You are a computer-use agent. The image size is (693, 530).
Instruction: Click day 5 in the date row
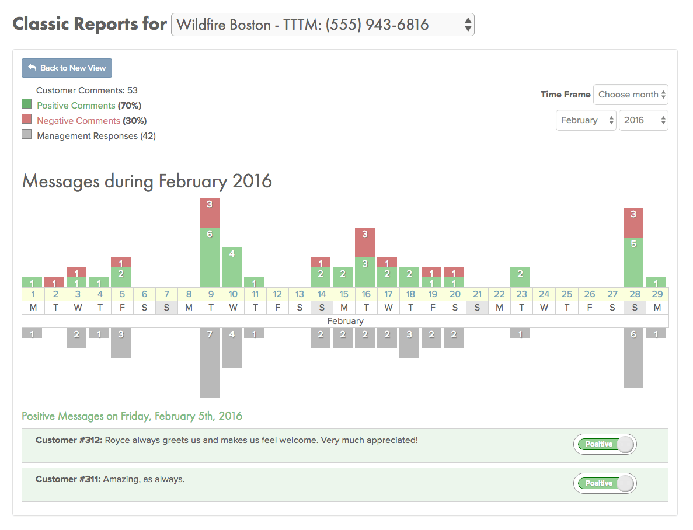pyautogui.click(x=121, y=294)
